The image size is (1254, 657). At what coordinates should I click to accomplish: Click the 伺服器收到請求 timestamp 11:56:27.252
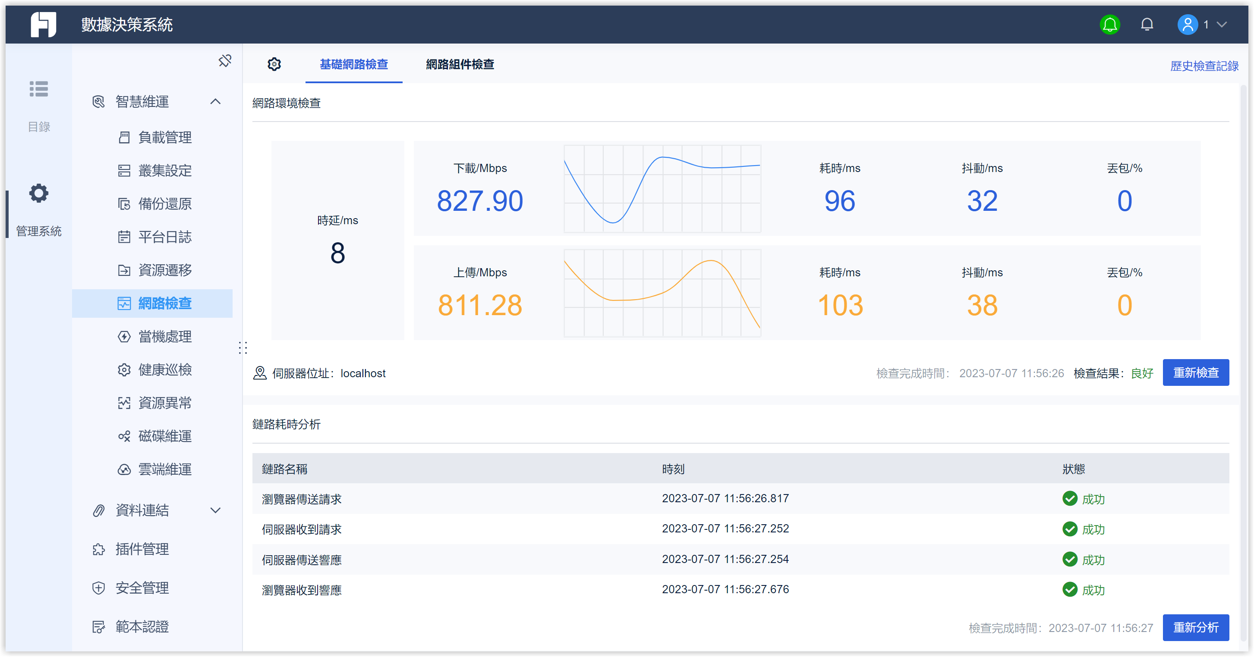coord(725,529)
